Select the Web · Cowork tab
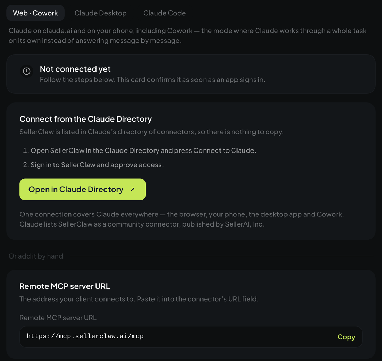Viewport: 382px width, 361px height. pyautogui.click(x=35, y=13)
